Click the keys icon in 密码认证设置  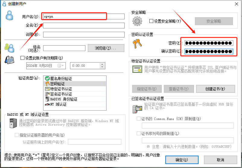[137, 44]
